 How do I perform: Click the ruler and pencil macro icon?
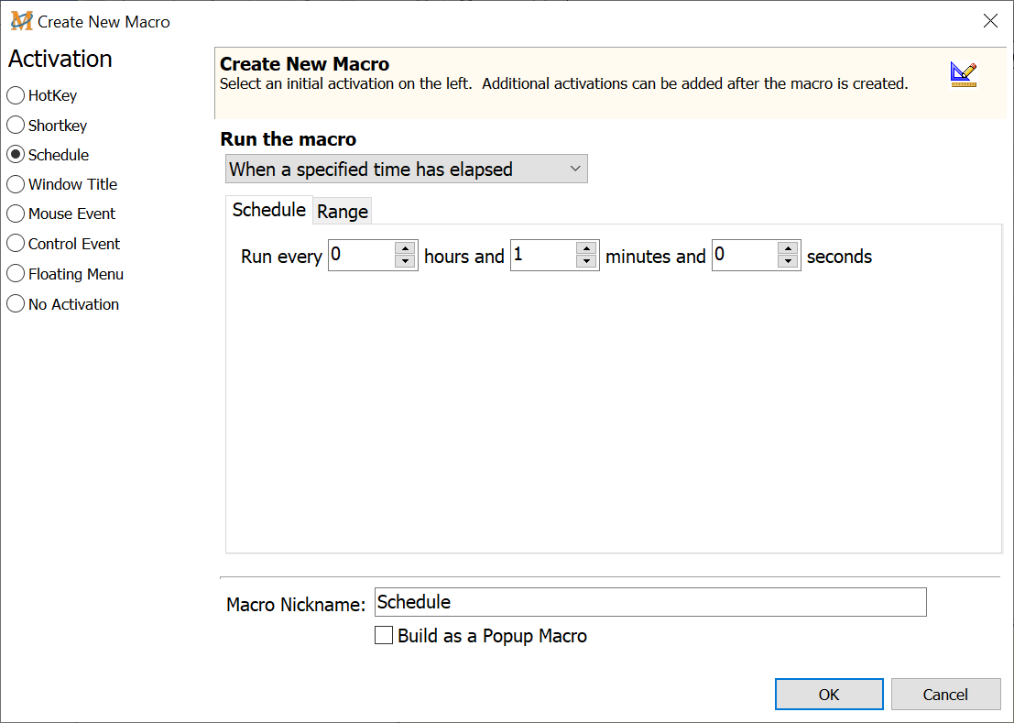(x=963, y=74)
